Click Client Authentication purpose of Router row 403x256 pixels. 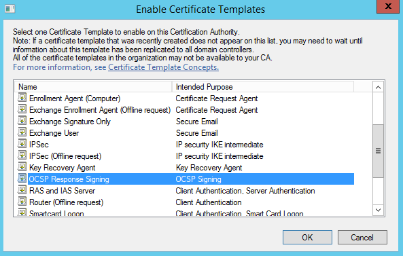pos(209,202)
